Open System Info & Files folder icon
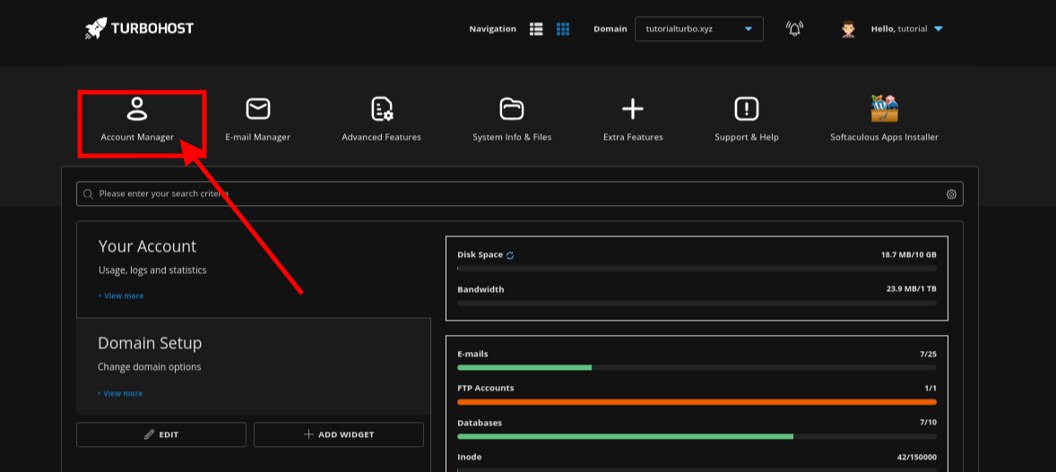Screen dimensions: 1056x472 (x=512, y=109)
